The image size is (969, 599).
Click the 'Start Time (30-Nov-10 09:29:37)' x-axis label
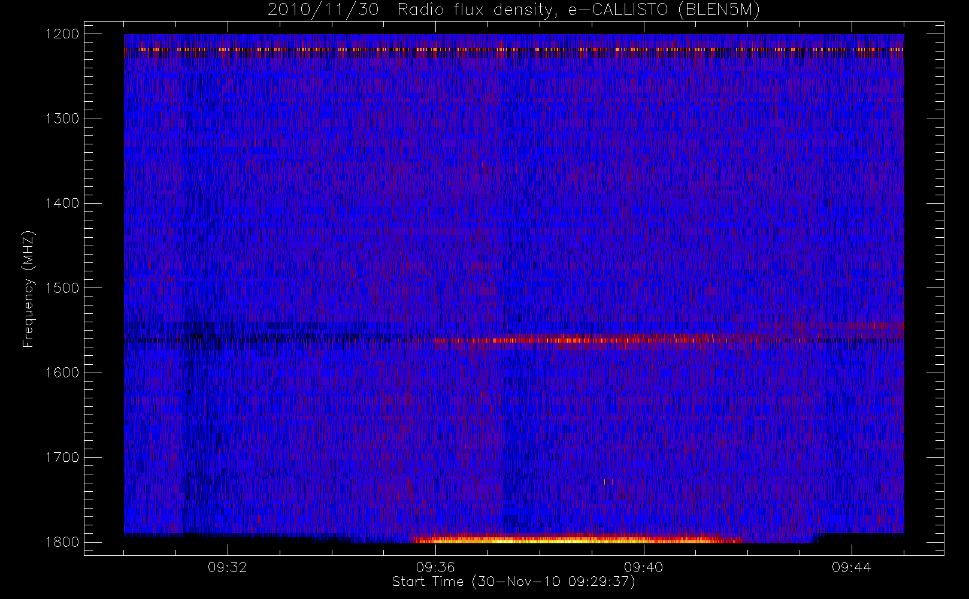(513, 582)
